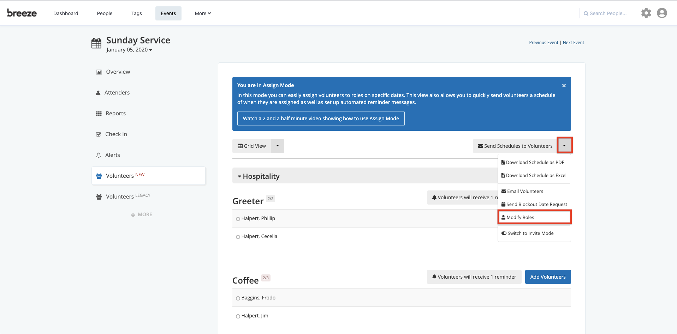Image resolution: width=677 pixels, height=334 pixels.
Task: Select the circle next to Halpert, Phillip
Action: click(x=238, y=219)
